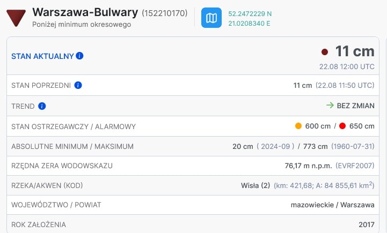The image size is (387, 233).
Task: Click the EVRF2007 reference label
Action: pyautogui.click(x=355, y=166)
